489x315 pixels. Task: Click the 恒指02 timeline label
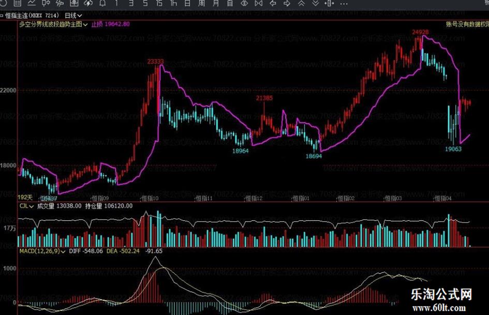[x=346, y=198]
